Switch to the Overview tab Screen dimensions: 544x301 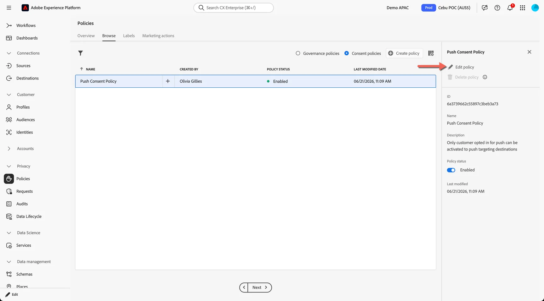86,36
